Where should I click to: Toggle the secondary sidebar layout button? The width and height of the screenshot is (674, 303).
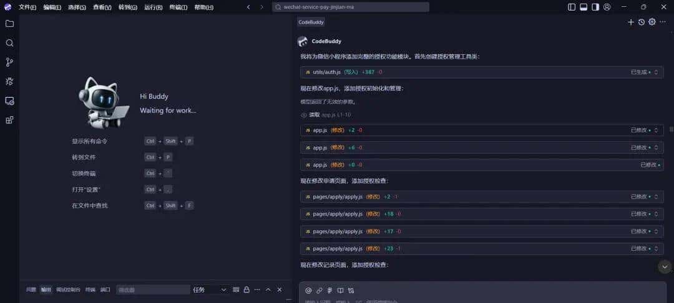595,7
